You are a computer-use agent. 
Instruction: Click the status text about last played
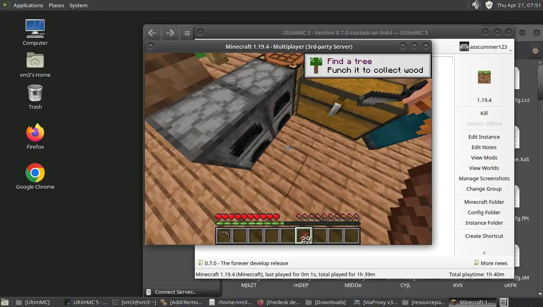(x=285, y=274)
